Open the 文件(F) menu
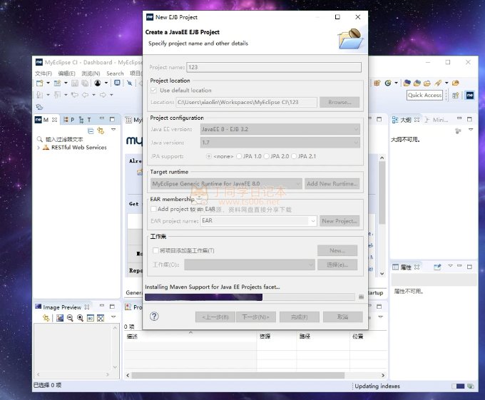485x400 pixels. (43, 73)
